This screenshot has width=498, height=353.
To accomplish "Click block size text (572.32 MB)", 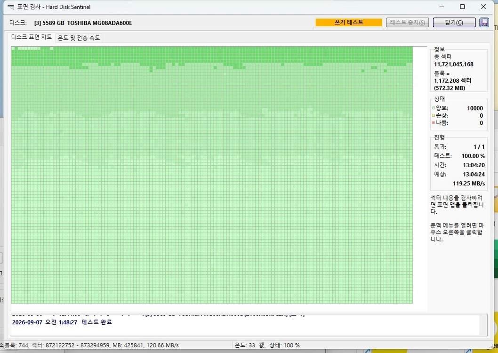I will [x=450, y=88].
